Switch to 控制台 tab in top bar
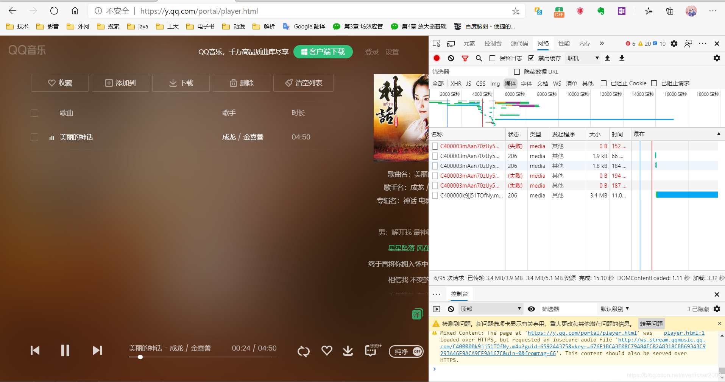This screenshot has width=725, height=382. [493, 44]
